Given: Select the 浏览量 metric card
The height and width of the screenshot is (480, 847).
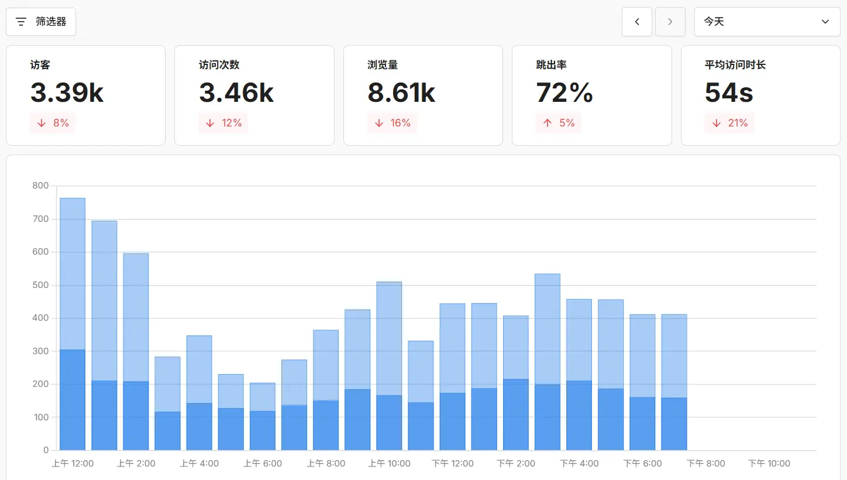Looking at the screenshot, I should point(423,95).
